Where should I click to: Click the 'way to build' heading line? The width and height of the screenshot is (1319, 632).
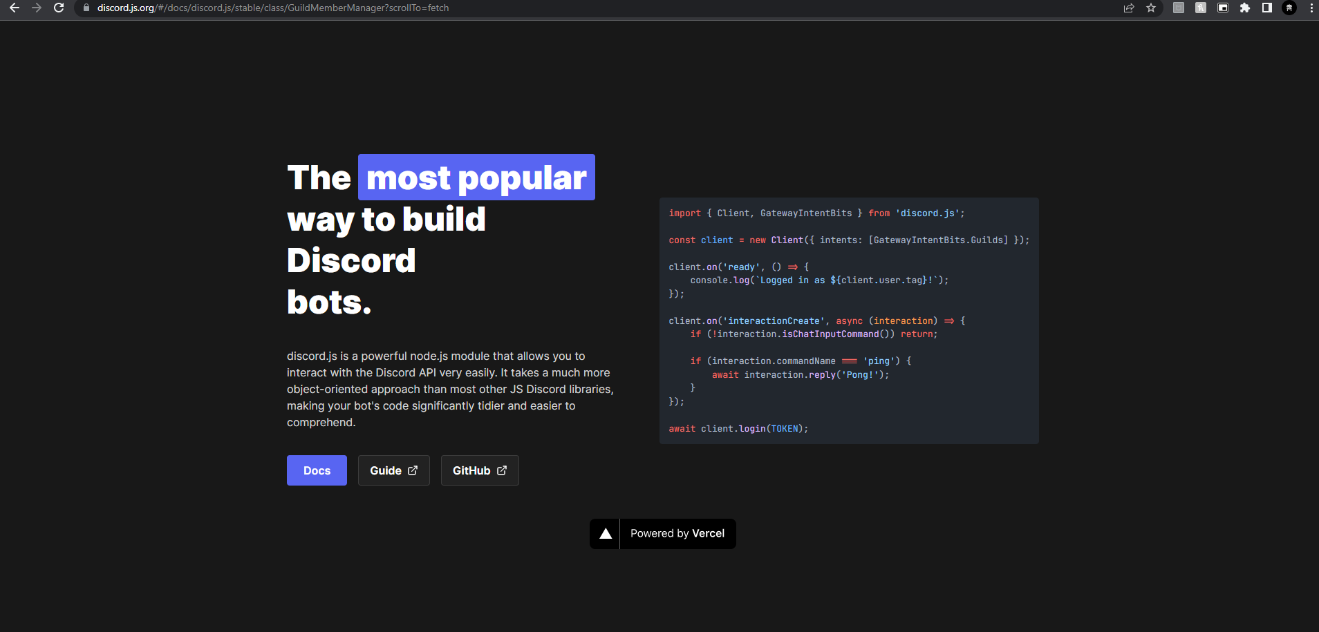386,220
